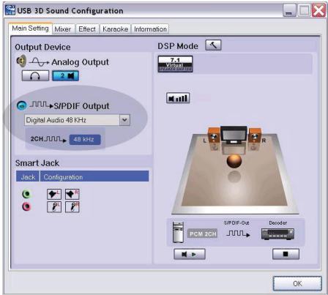Click the PCM 2CH label

(x=203, y=234)
